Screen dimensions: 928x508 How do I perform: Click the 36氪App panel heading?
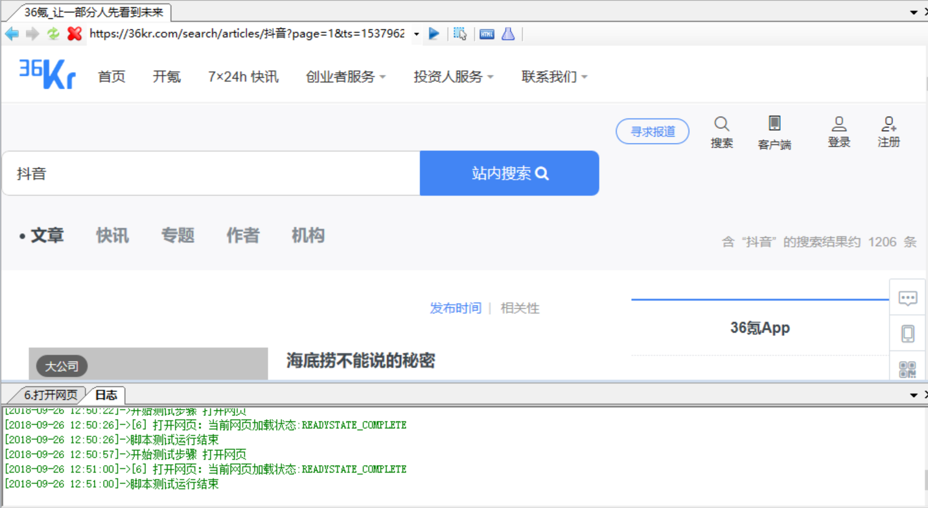pyautogui.click(x=760, y=328)
